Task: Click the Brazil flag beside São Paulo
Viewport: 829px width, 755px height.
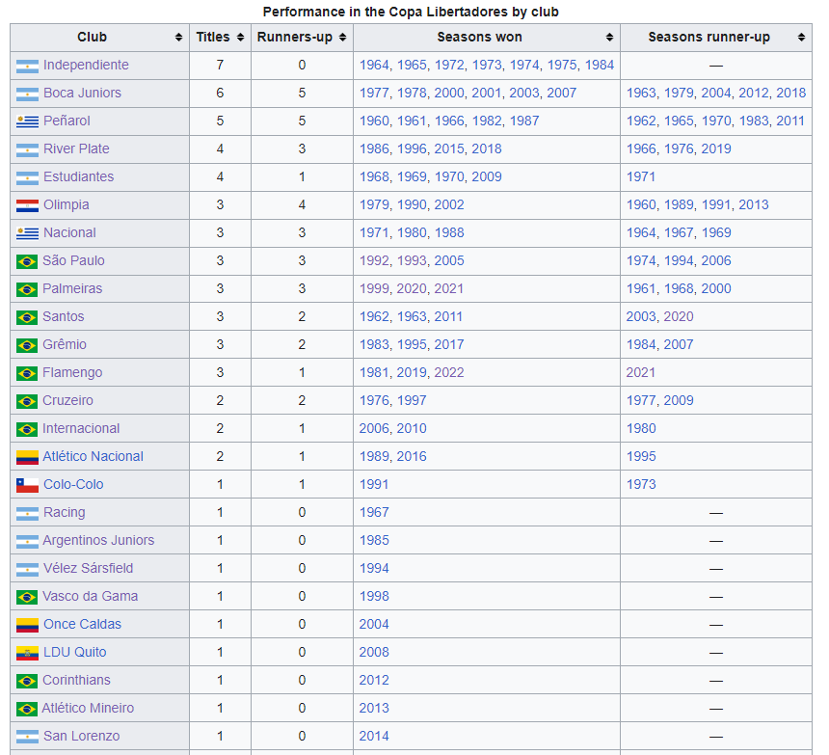Action: [x=27, y=261]
